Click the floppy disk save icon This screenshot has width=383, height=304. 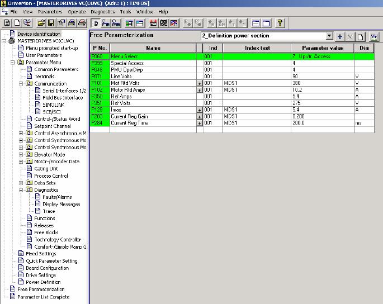point(51,23)
